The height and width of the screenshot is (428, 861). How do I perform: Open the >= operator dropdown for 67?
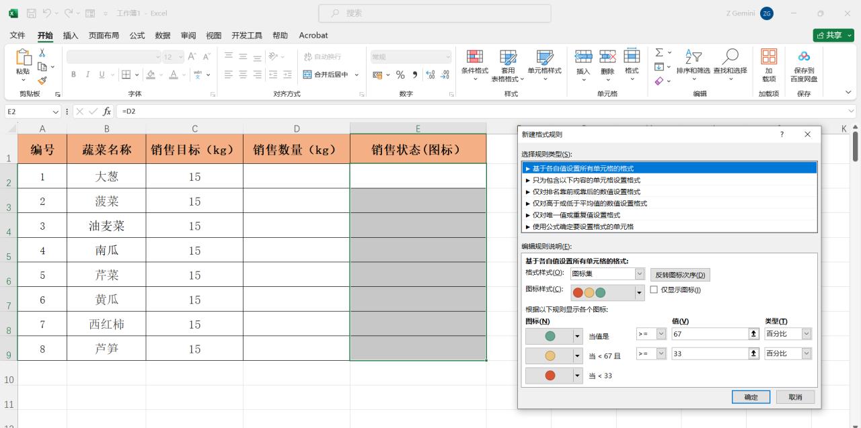(661, 333)
